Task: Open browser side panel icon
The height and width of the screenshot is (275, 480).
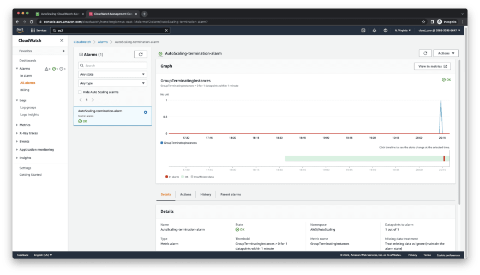Action: coord(432,22)
